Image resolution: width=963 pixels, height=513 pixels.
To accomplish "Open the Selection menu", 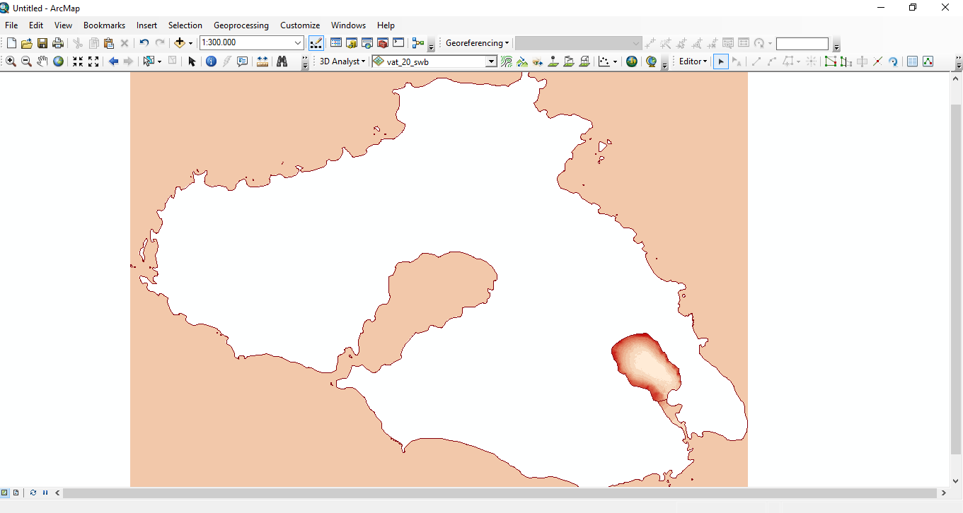I will pos(185,25).
